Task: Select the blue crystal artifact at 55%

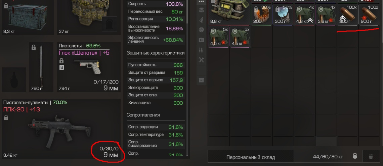Action: (283, 15)
